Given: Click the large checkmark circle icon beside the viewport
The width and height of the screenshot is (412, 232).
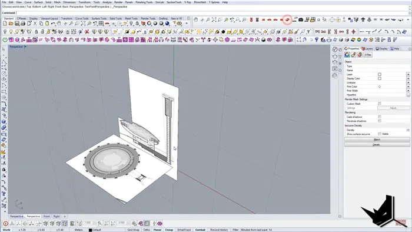Looking at the screenshot, I should pos(335,49).
